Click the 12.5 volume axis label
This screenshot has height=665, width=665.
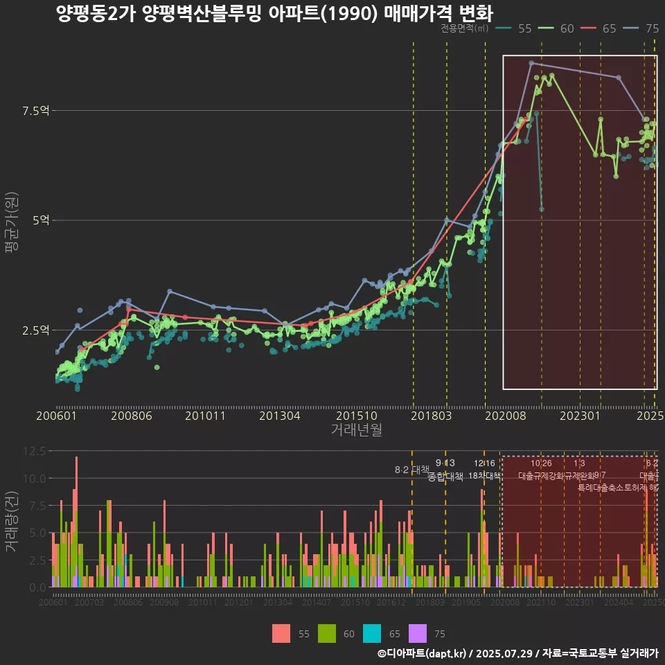[x=35, y=451]
